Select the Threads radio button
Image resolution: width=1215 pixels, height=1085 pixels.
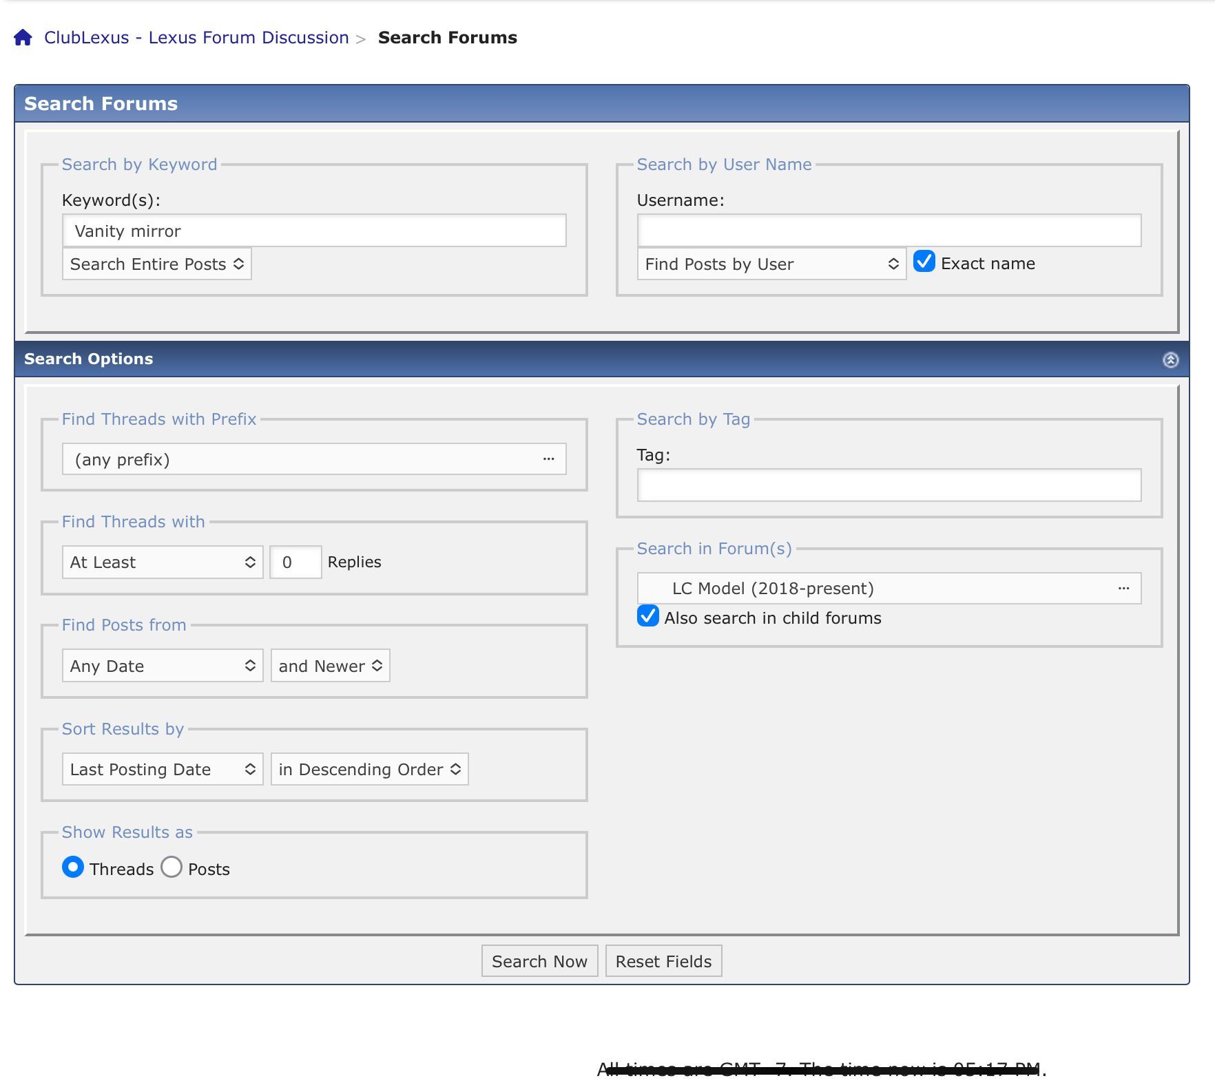[x=73, y=867]
